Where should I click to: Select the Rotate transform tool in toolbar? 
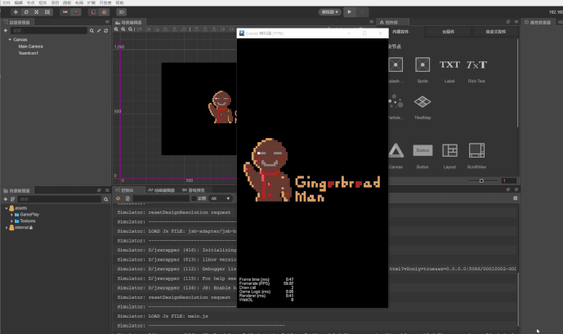click(x=26, y=12)
